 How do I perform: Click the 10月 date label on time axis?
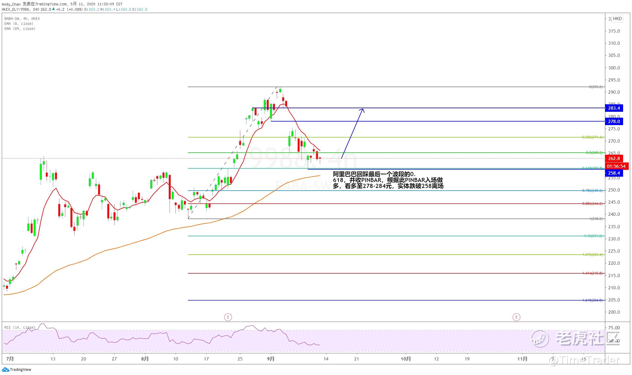click(406, 359)
